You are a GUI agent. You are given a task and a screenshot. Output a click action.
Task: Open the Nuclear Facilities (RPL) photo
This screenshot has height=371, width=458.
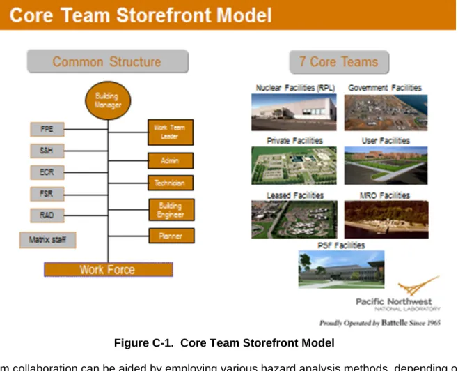coord(294,112)
